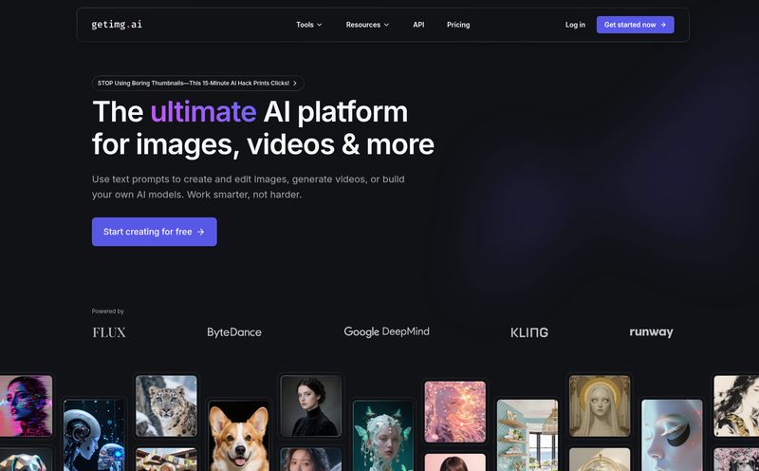Open the Tools dropdown menu
759x471 pixels.
coord(309,25)
